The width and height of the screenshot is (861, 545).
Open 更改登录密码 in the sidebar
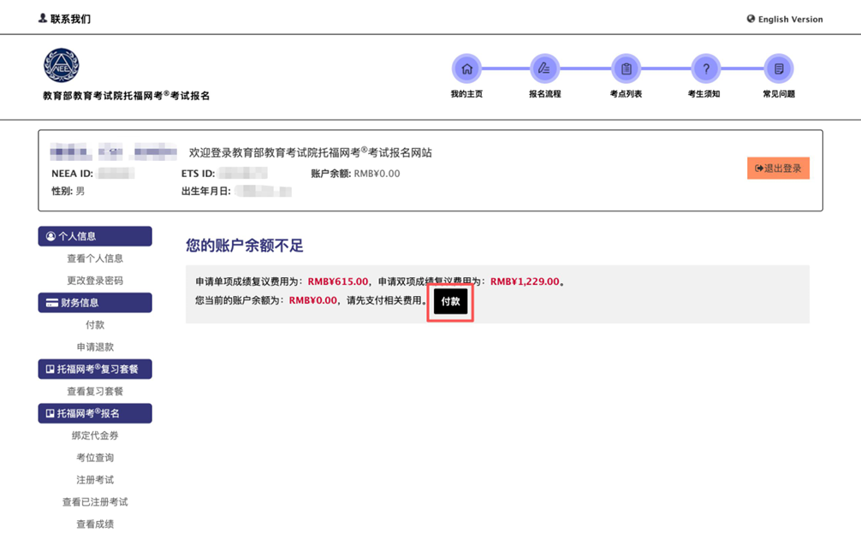[95, 281]
